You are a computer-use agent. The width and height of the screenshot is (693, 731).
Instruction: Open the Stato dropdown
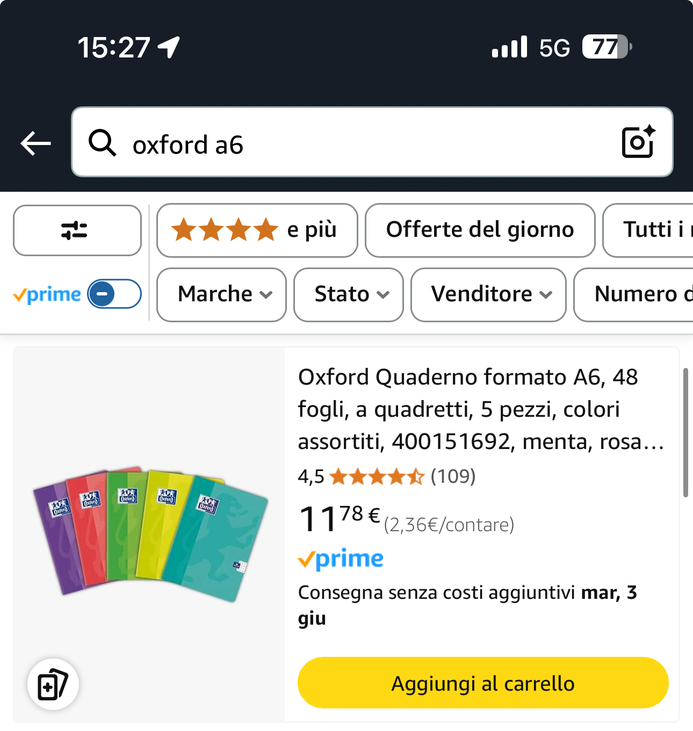pos(348,294)
